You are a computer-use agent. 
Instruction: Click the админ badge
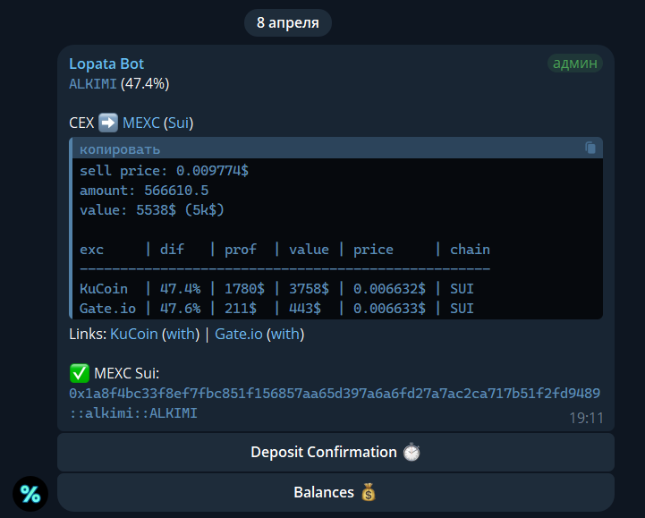[575, 64]
